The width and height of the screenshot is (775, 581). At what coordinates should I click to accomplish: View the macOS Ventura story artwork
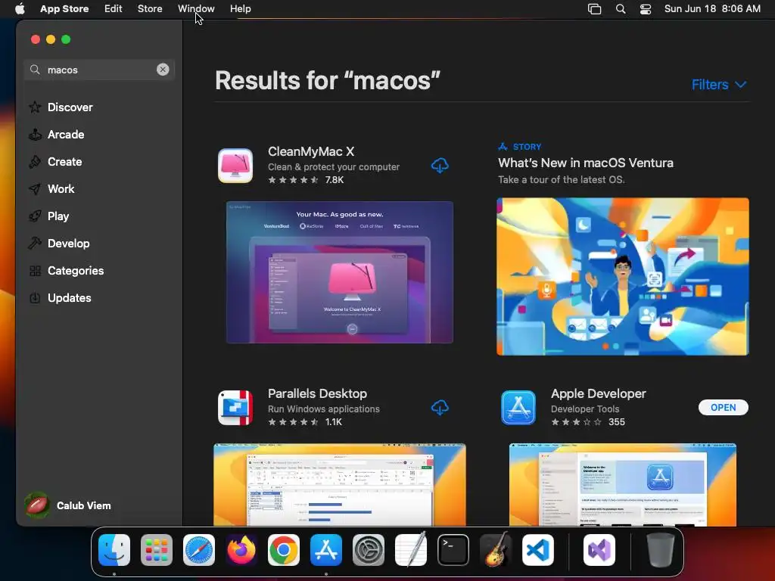coord(623,276)
